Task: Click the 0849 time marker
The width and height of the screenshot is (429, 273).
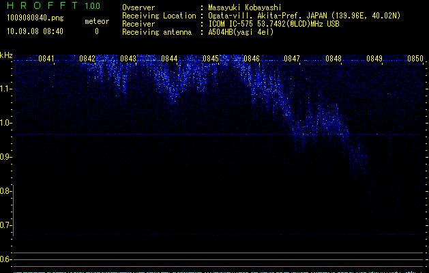Action: pos(374,59)
